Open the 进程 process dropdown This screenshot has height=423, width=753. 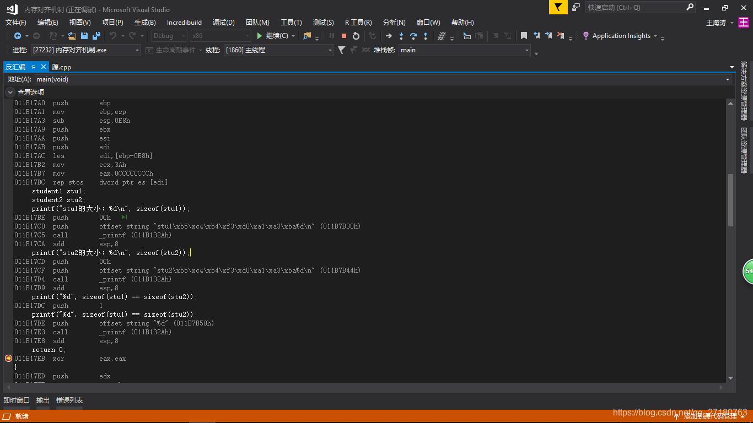85,50
